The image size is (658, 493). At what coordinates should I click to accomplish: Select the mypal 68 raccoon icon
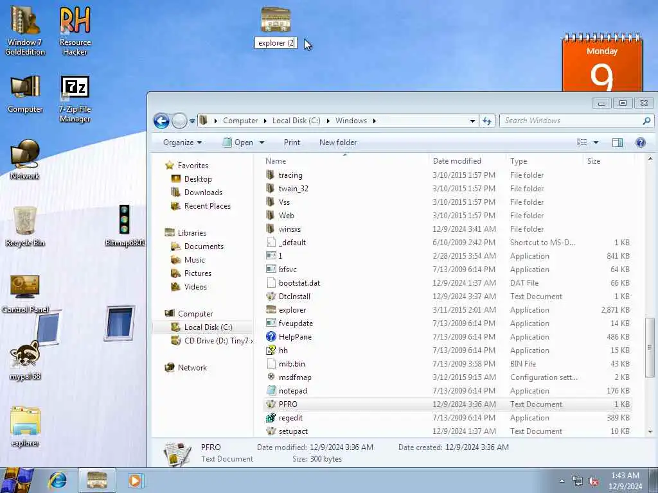[25, 361]
